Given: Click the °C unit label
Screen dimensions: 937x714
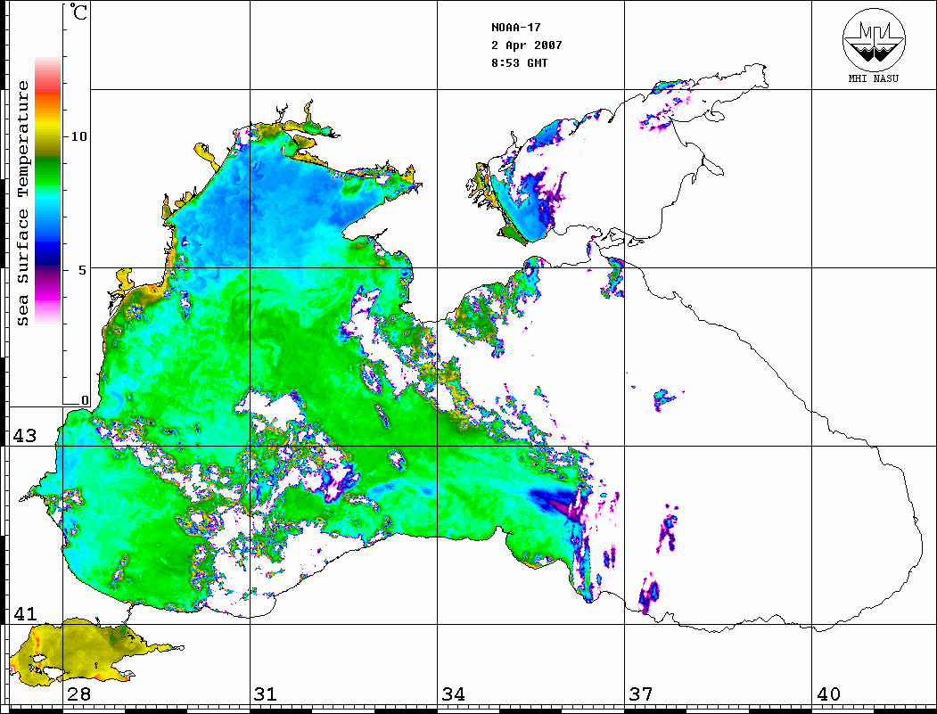Looking at the screenshot, I should tap(78, 12).
